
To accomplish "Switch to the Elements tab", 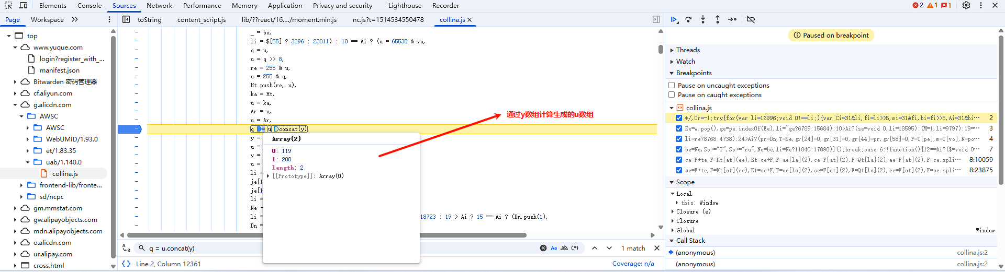I will click(53, 6).
